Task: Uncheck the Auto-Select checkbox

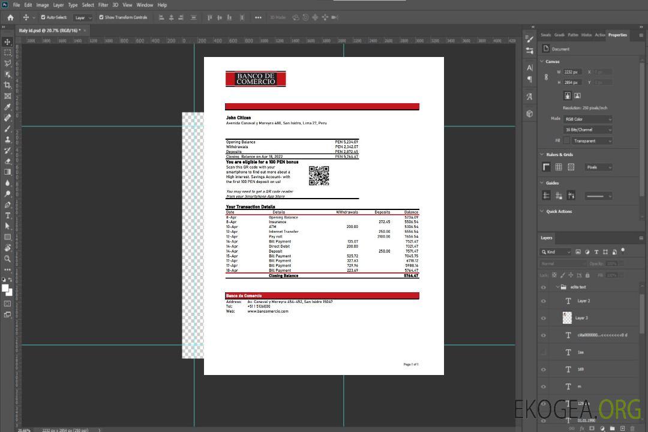Action: pyautogui.click(x=43, y=17)
